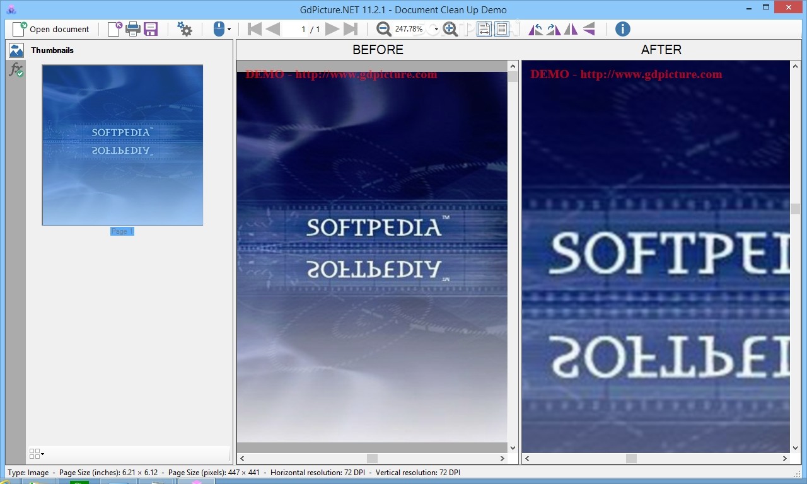Click inside the BEFORE image preview
The height and width of the screenshot is (484, 807).
[372, 256]
